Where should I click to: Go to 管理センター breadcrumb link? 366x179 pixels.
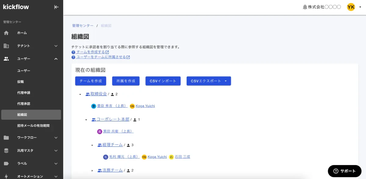[83, 26]
